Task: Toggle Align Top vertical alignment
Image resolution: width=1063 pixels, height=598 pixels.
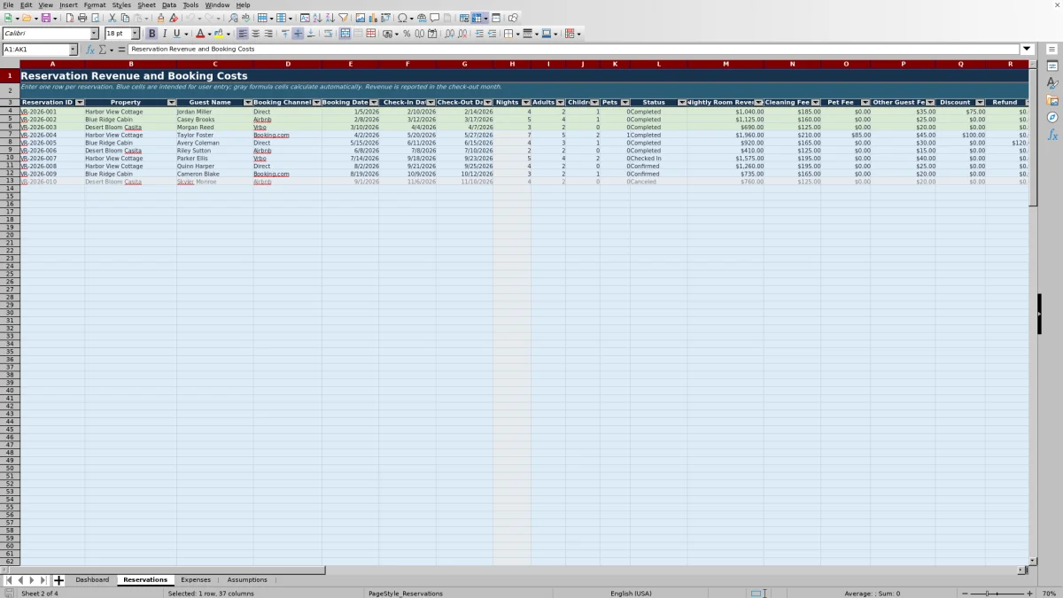Action: 285,34
